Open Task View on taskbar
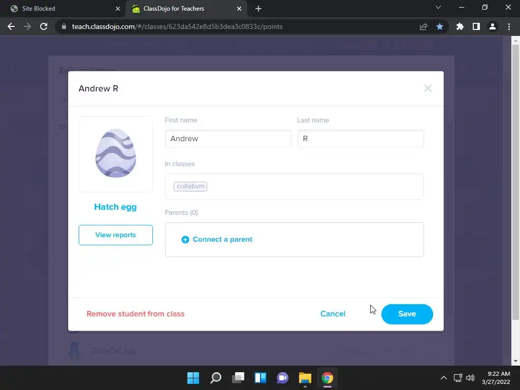 pyautogui.click(x=238, y=378)
